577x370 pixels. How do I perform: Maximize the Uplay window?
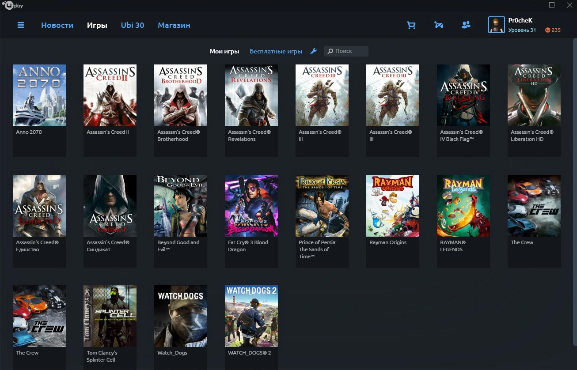click(552, 5)
